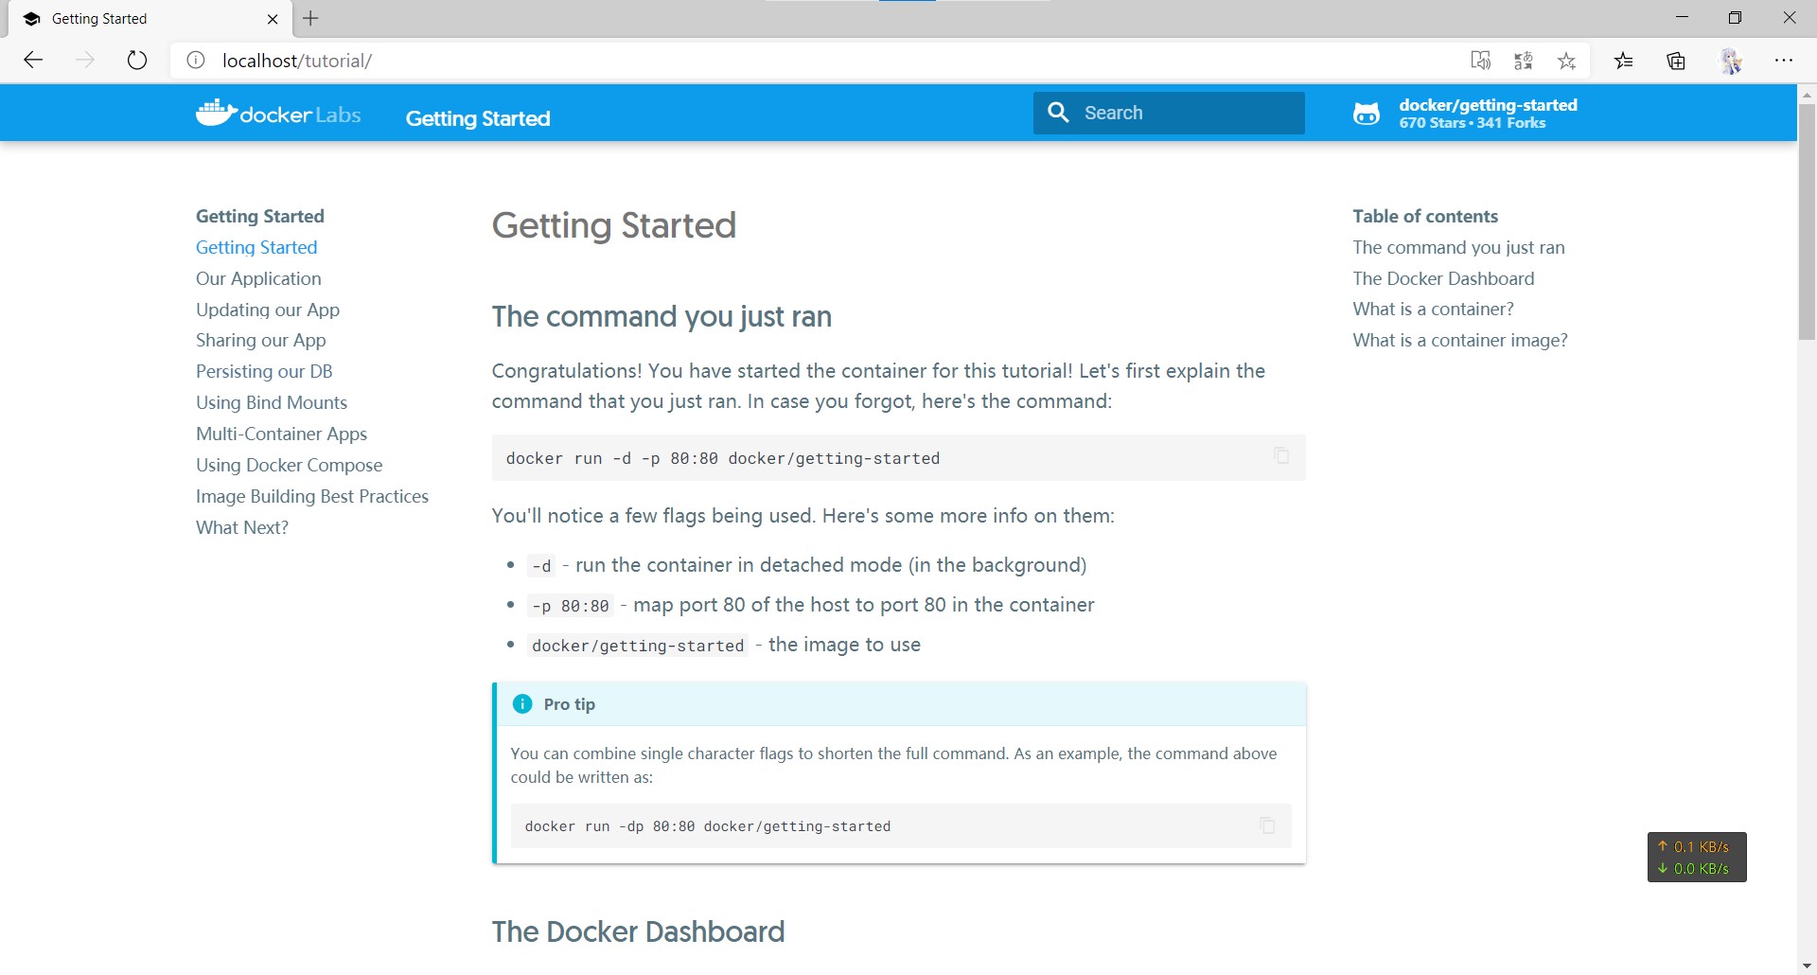This screenshot has width=1817, height=975.
Task: Click the network speed overlay widget
Action: pyautogui.click(x=1697, y=858)
